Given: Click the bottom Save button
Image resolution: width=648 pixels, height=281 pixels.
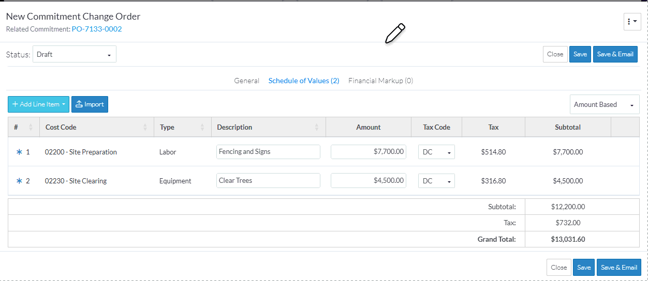Looking at the screenshot, I should tap(584, 268).
